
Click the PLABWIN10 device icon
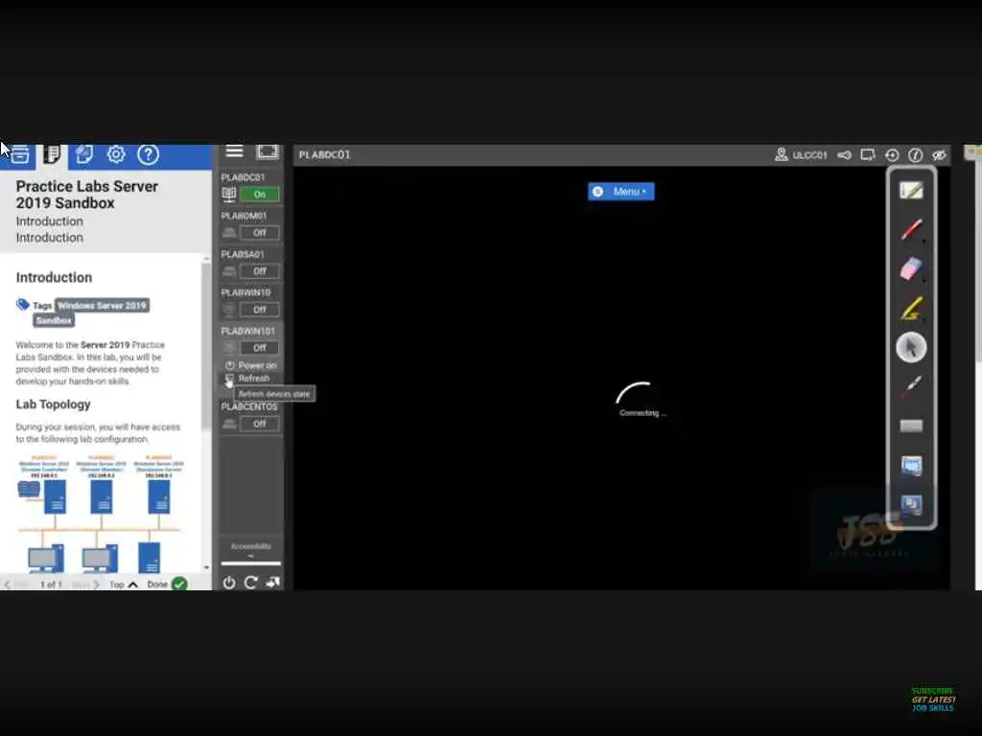pyautogui.click(x=229, y=310)
